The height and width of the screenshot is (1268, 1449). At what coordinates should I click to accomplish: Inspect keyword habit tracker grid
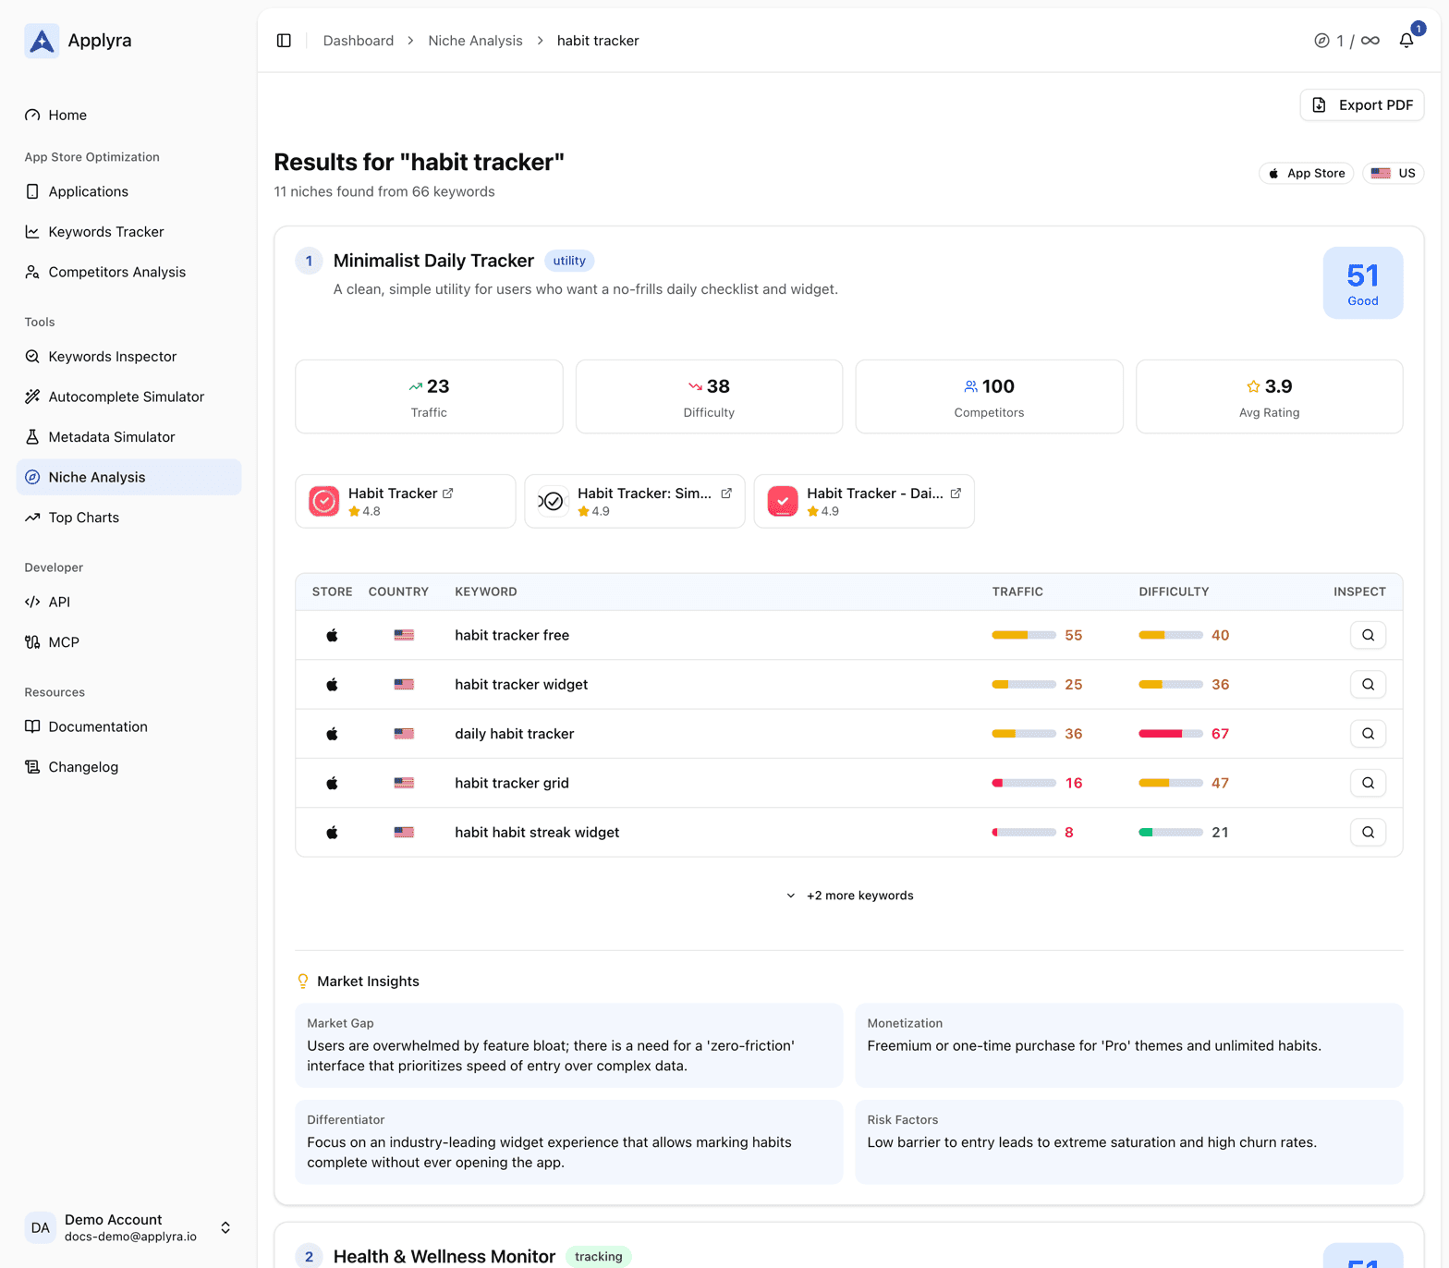[x=1368, y=783]
